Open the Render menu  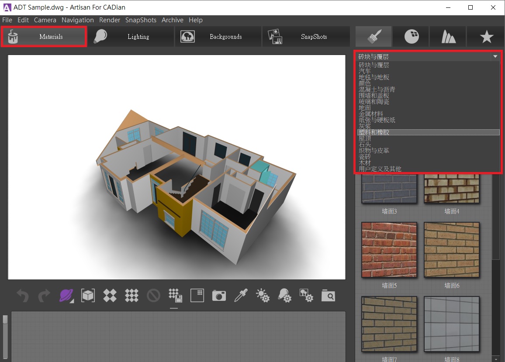tap(110, 20)
